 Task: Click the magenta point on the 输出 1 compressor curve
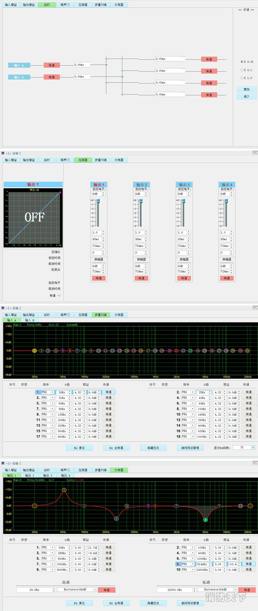60,193
